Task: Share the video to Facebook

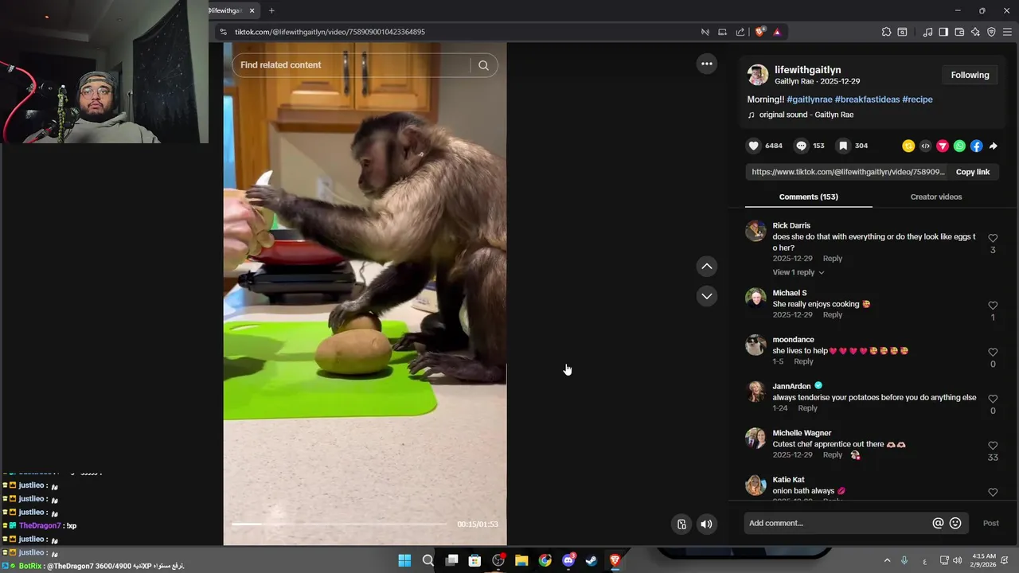Action: point(977,146)
